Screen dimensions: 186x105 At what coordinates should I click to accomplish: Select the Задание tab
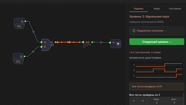(x=138, y=9)
